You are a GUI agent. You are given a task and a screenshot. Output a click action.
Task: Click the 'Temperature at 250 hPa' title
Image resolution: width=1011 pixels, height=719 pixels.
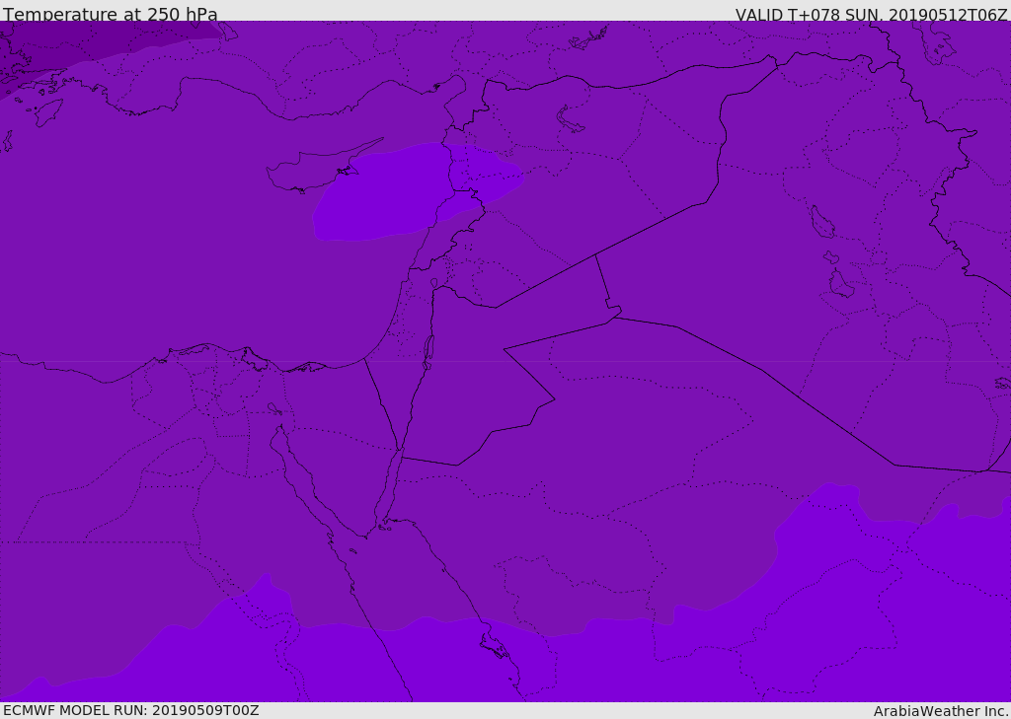point(111,14)
